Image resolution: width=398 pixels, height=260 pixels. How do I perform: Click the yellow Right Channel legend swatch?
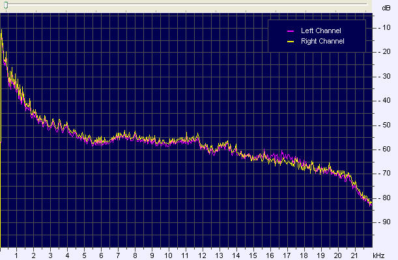coord(291,41)
